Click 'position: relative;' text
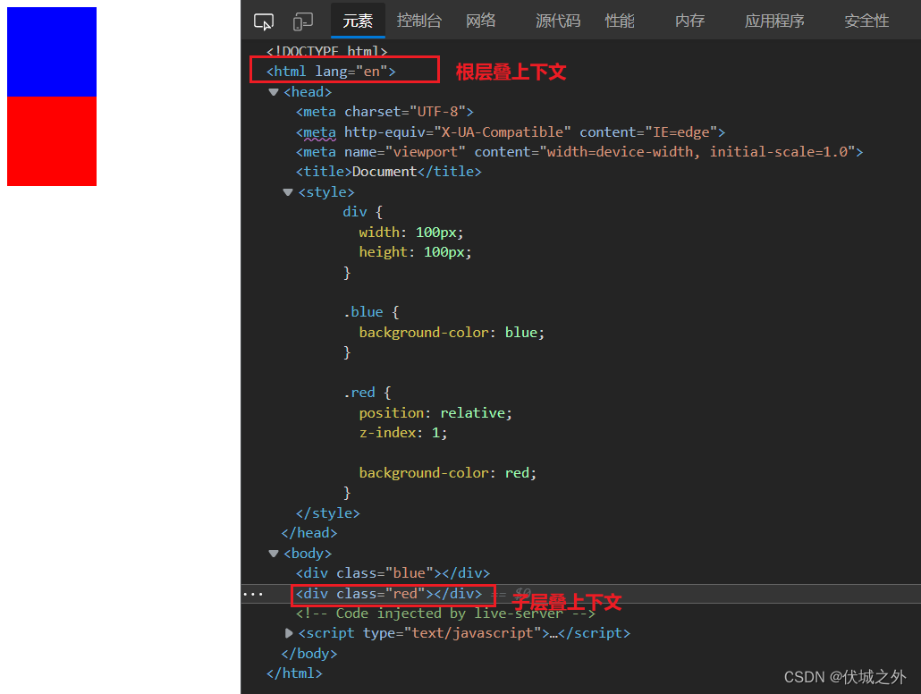The height and width of the screenshot is (694, 921). click(435, 413)
